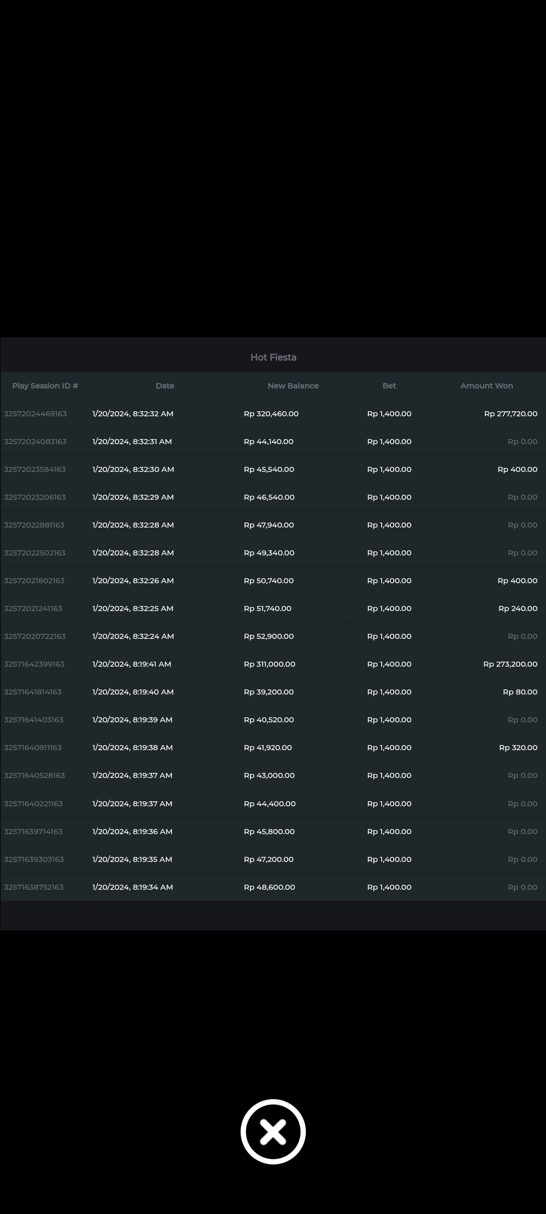
Task: Click the Date column header
Action: pyautogui.click(x=165, y=385)
